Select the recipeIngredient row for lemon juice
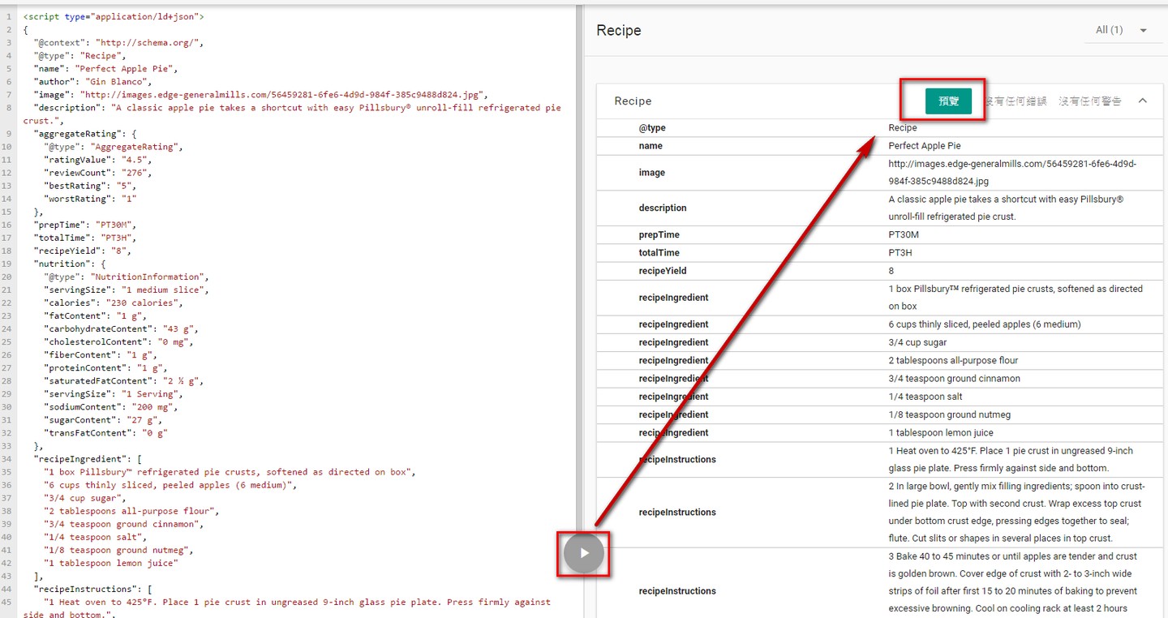Viewport: 1168px width, 618px height. click(x=879, y=433)
